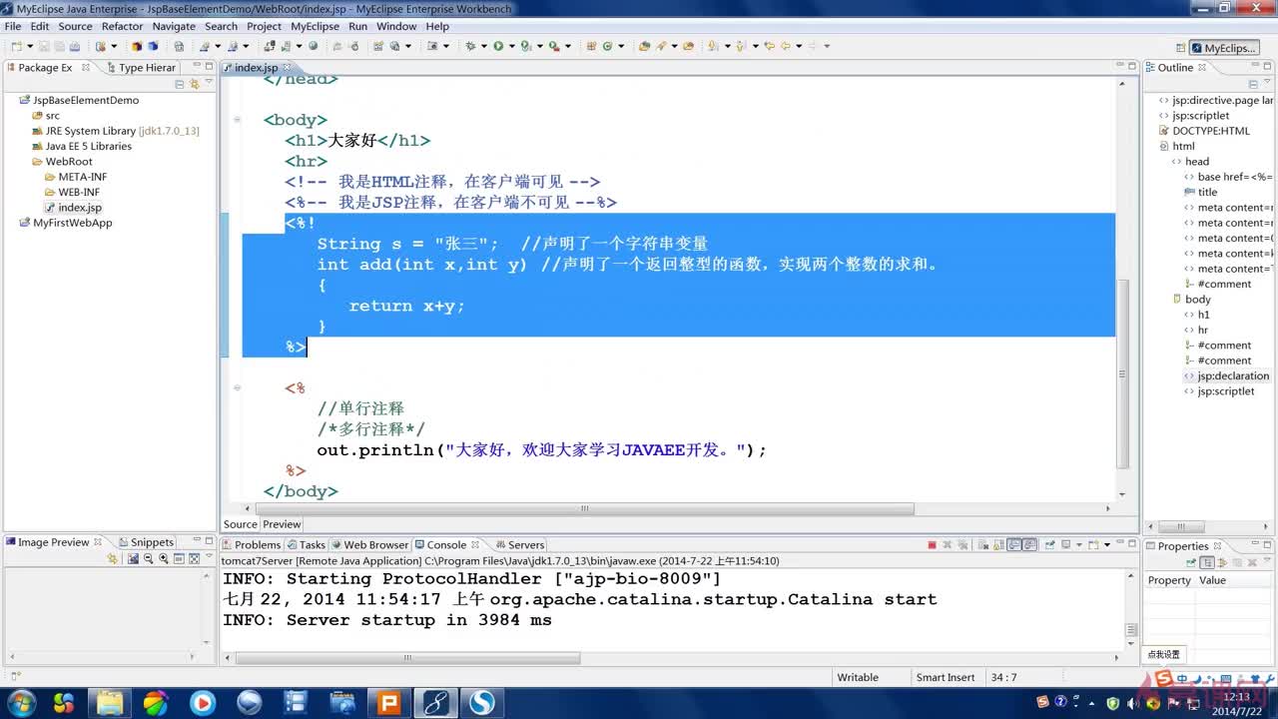Open the File menu
1278x719 pixels.
coord(13,27)
